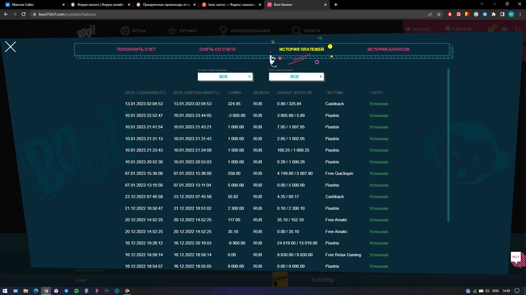This screenshot has height=295, width=526.
Task: Click the 24 019.00 / 13 019.00 balance cell
Action: click(297, 243)
